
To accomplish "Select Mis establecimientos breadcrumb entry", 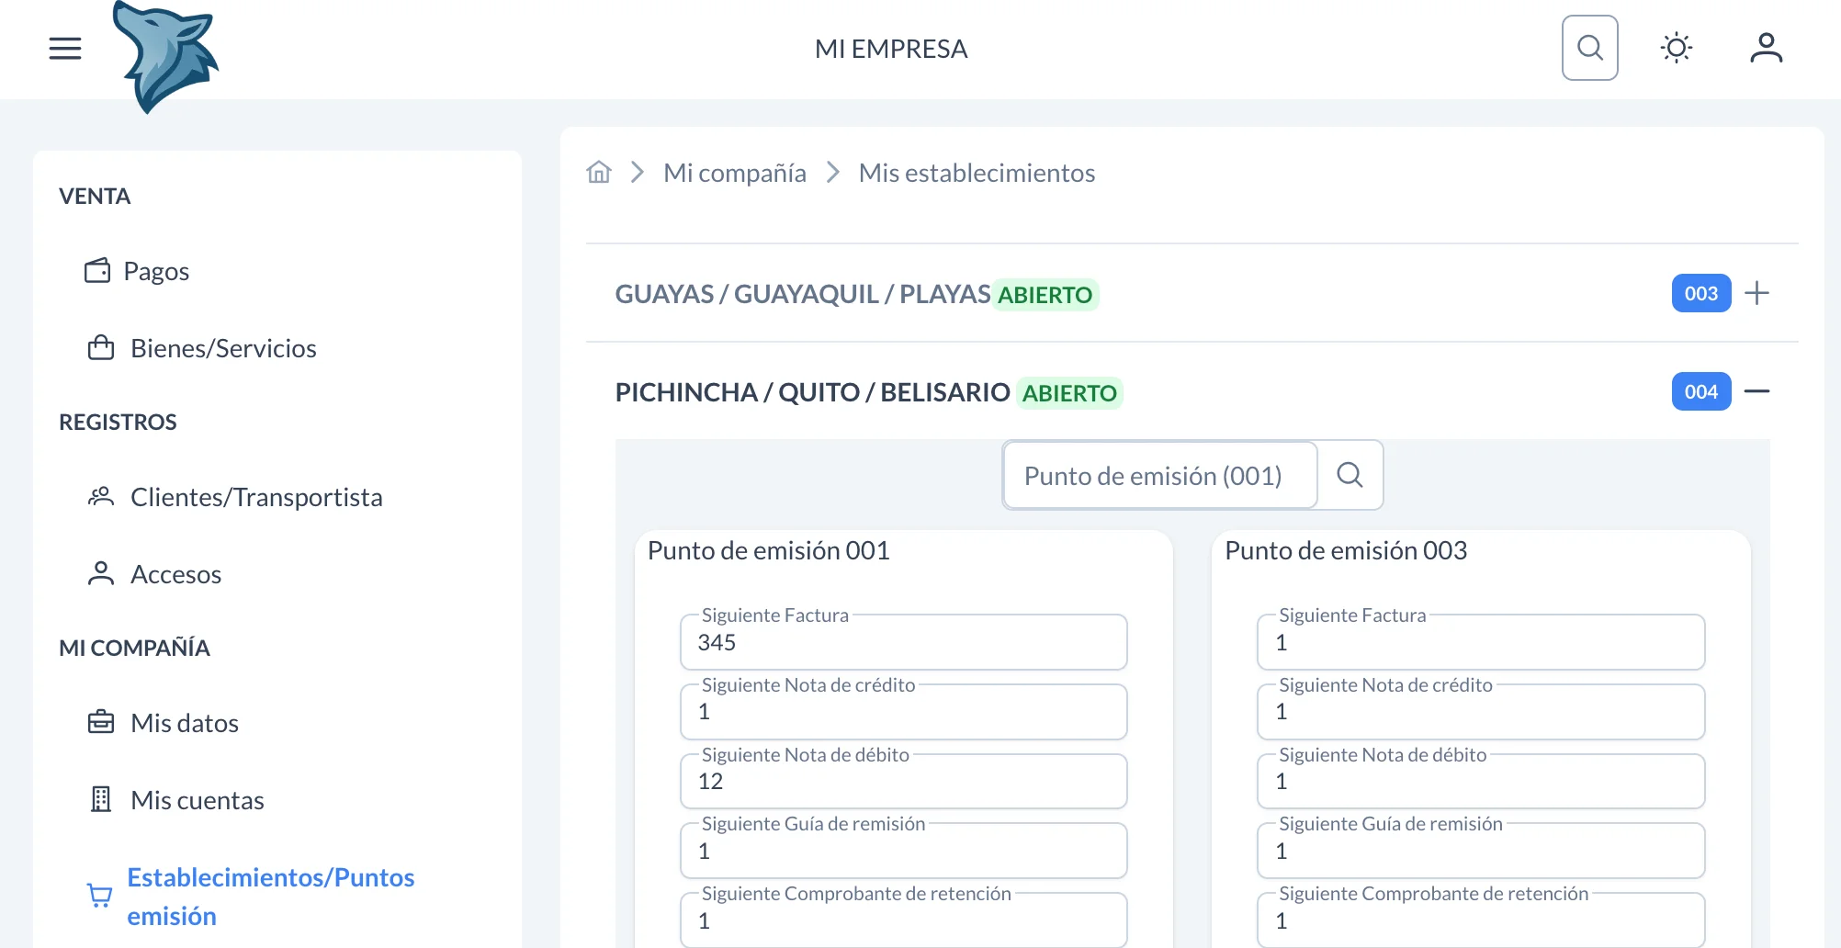I will [x=977, y=172].
